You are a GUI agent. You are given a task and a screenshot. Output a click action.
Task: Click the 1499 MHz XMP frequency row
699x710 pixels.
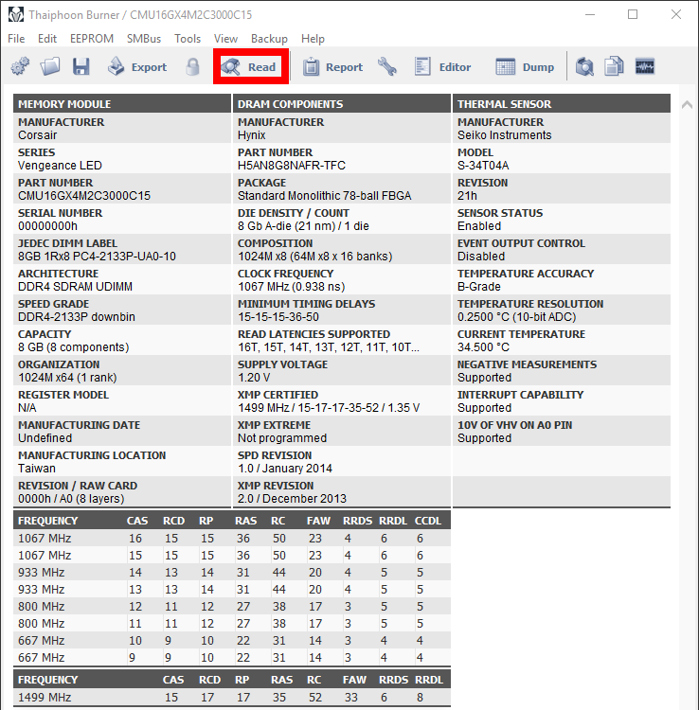coord(232,698)
